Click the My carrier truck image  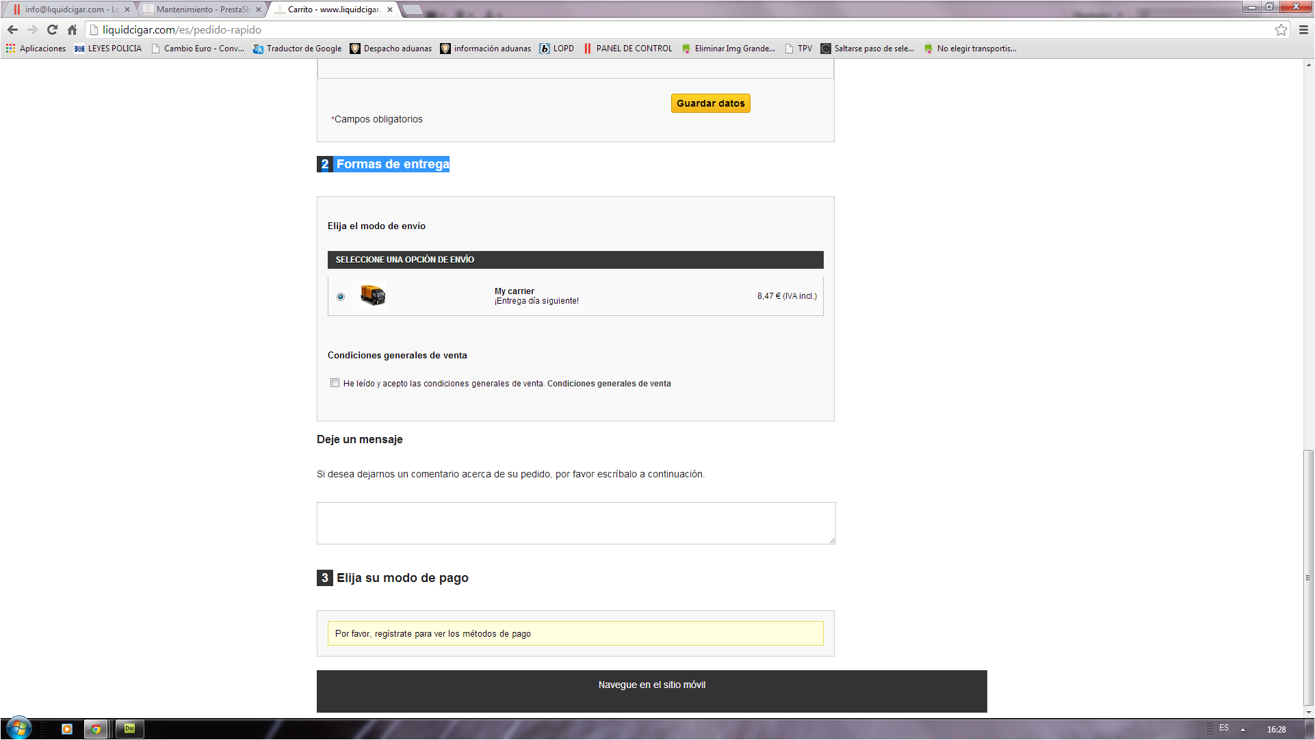click(x=373, y=295)
